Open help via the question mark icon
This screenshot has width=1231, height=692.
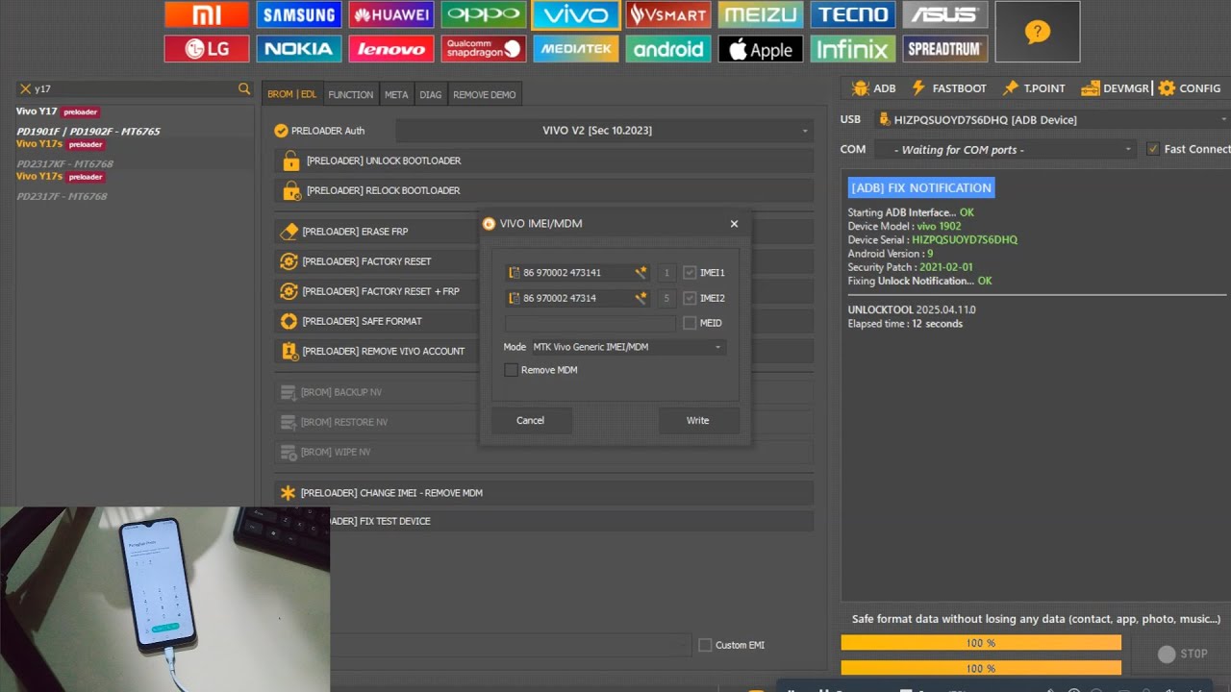1037,32
